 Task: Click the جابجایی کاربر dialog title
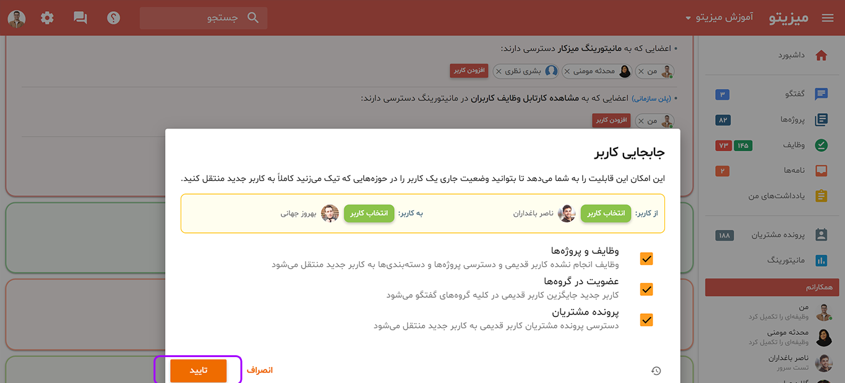click(x=630, y=153)
